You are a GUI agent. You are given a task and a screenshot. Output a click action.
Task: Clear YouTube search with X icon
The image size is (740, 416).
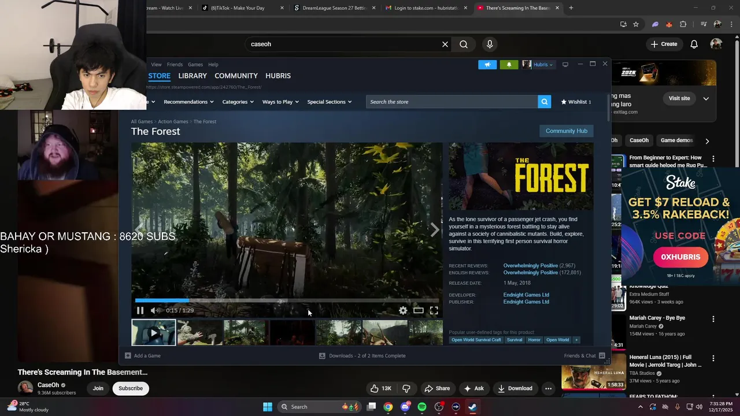(x=445, y=44)
